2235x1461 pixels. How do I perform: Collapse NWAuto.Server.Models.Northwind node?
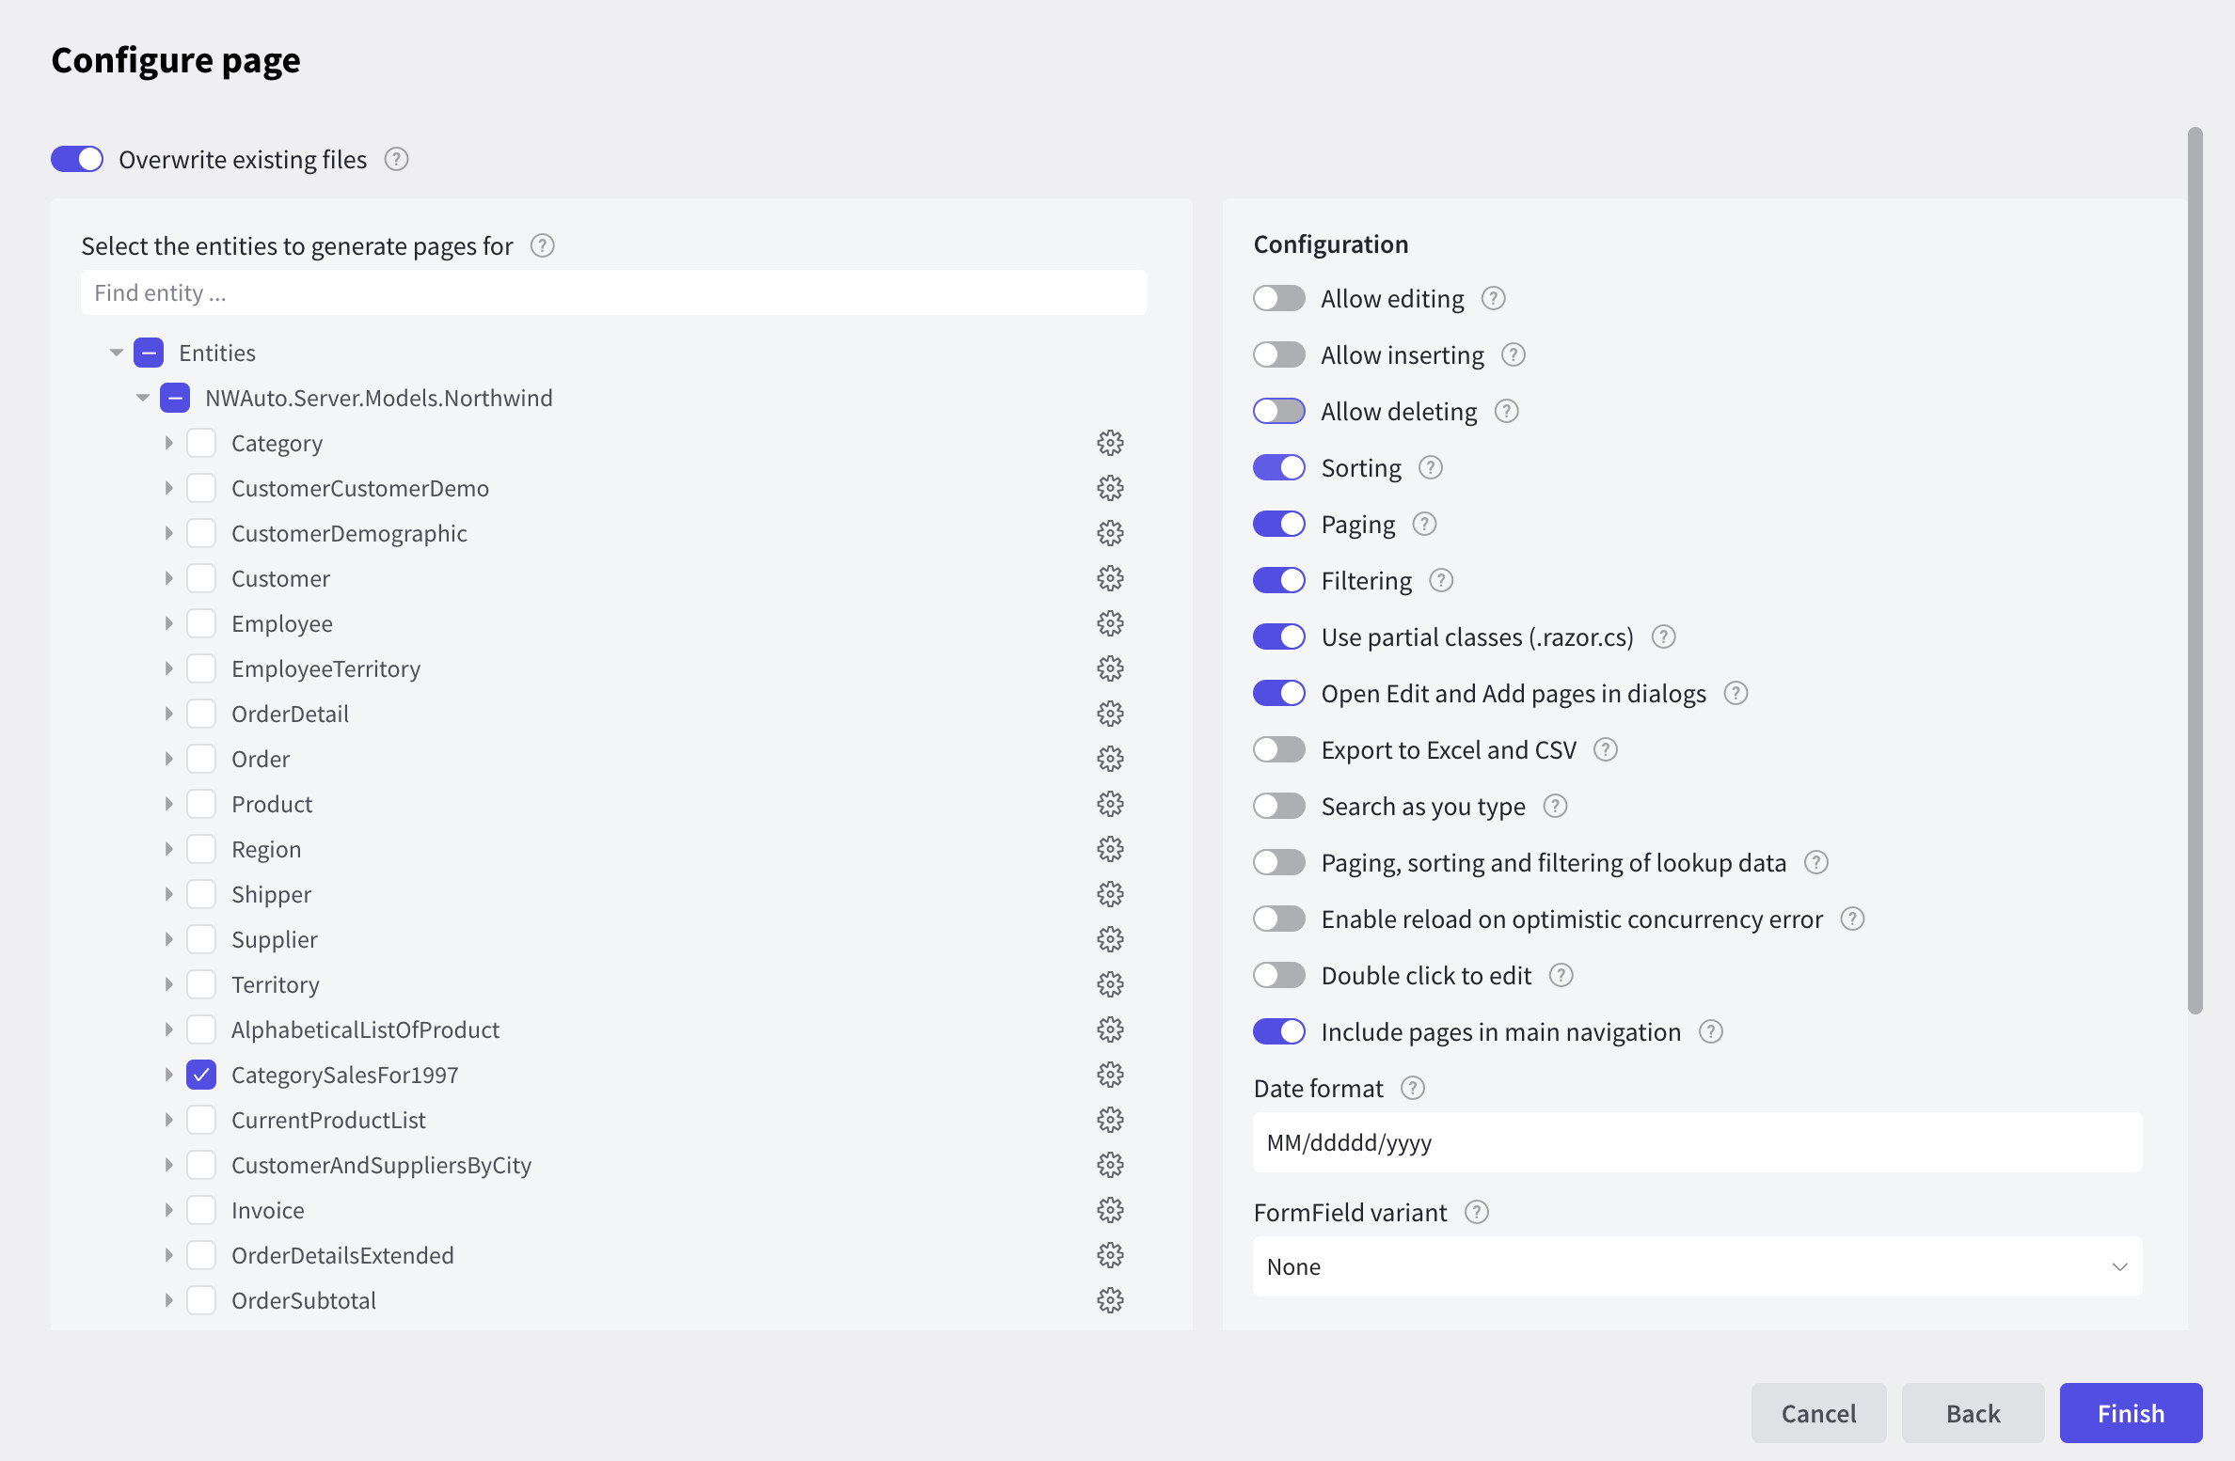click(x=143, y=398)
